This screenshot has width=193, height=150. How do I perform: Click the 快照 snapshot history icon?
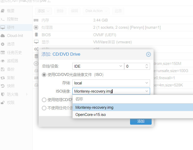[3, 86]
